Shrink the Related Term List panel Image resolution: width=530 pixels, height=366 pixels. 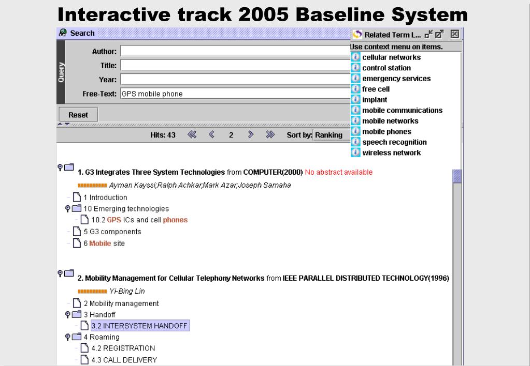coord(428,34)
